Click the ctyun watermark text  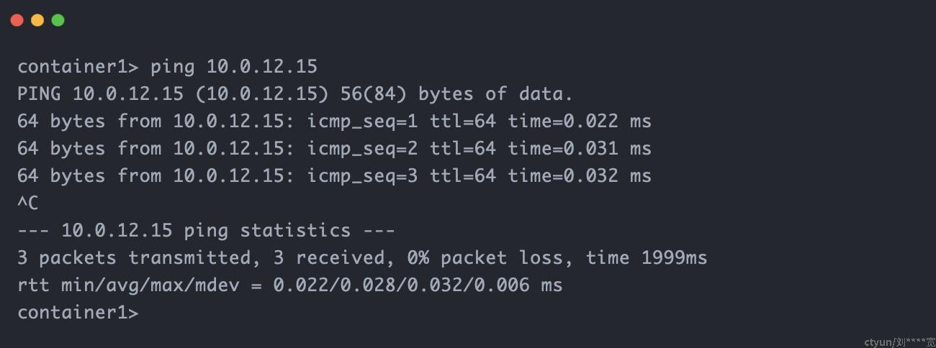click(x=899, y=342)
